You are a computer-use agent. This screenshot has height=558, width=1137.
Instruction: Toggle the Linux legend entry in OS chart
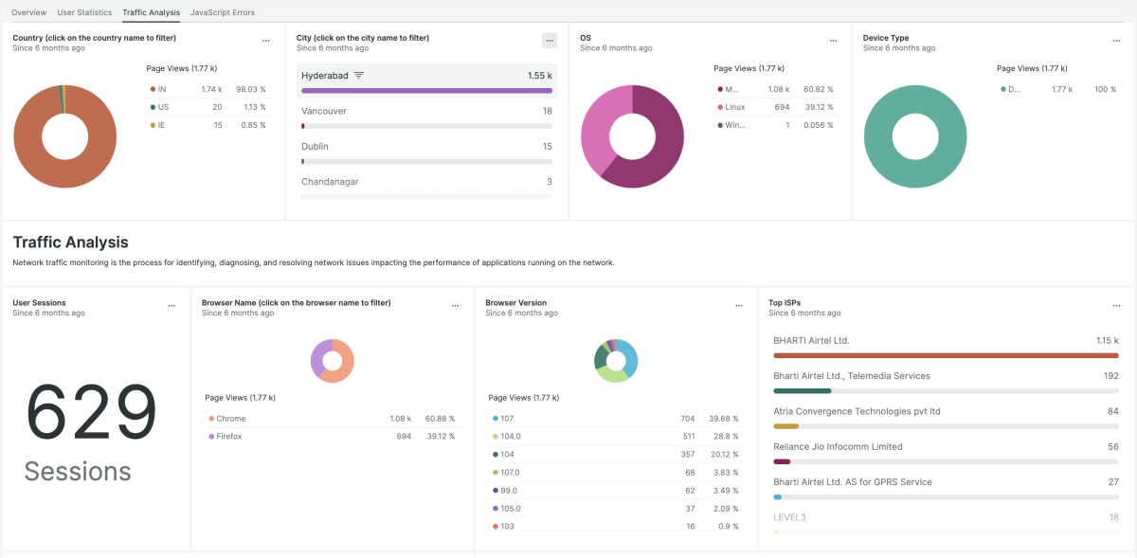(734, 107)
